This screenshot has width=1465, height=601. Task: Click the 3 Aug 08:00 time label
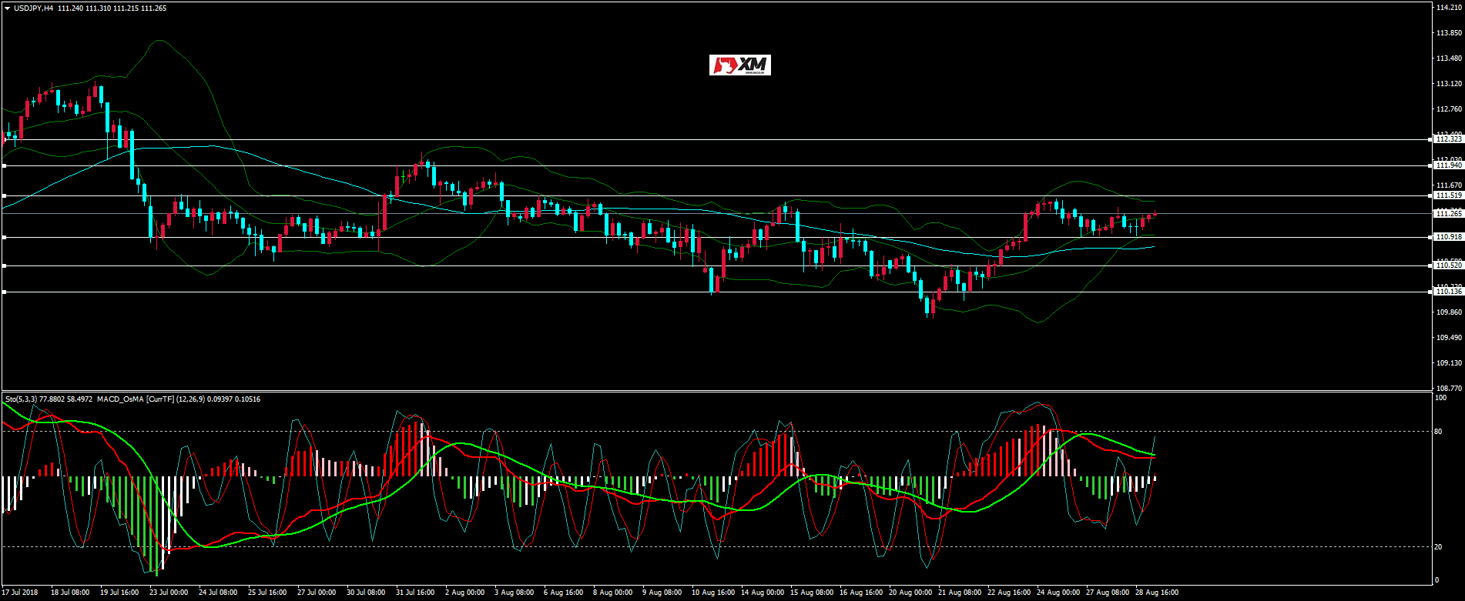515,593
